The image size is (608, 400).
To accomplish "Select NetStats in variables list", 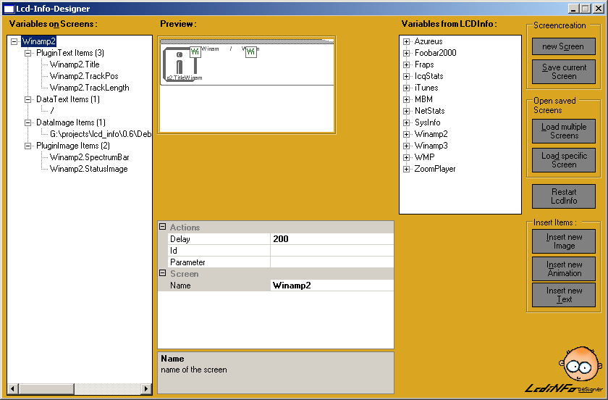I will (429, 111).
